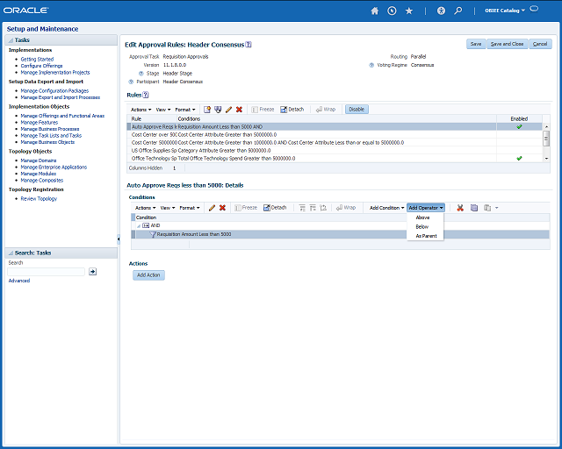Expand the Conditions tree with the expand icon

(313, 208)
